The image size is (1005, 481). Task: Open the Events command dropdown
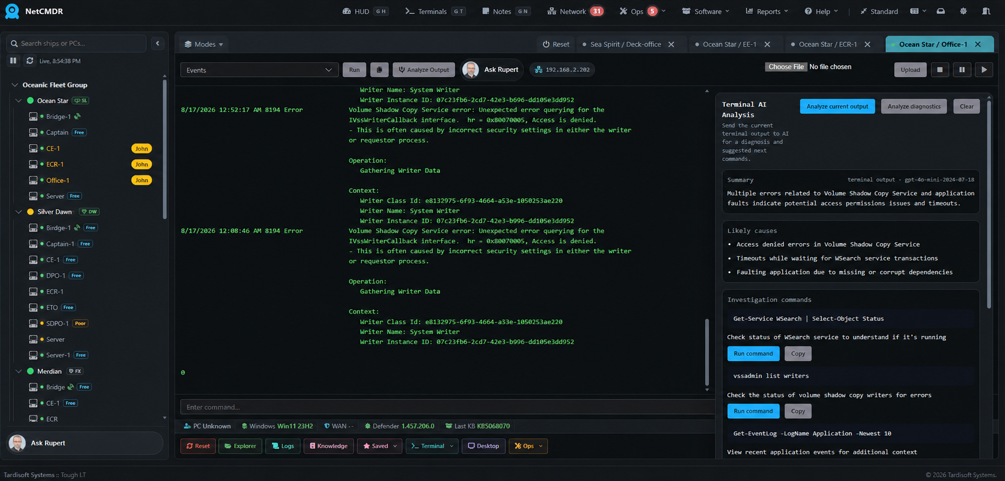point(259,70)
